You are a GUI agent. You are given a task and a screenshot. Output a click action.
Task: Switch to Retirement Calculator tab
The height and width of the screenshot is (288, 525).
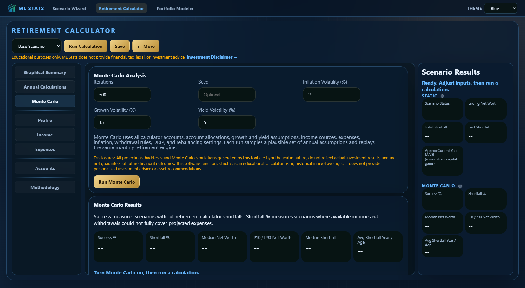pos(121,9)
